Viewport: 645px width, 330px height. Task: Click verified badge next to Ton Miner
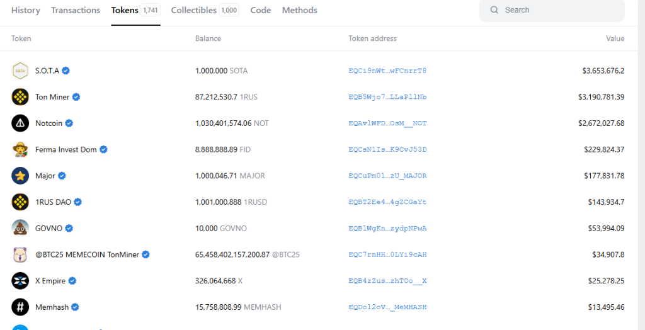click(76, 97)
